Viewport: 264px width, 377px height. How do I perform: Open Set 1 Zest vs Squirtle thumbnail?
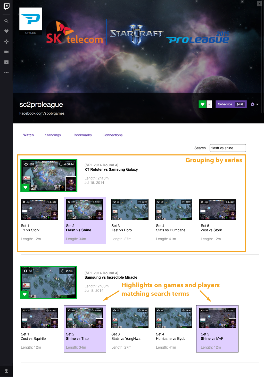[39, 318]
